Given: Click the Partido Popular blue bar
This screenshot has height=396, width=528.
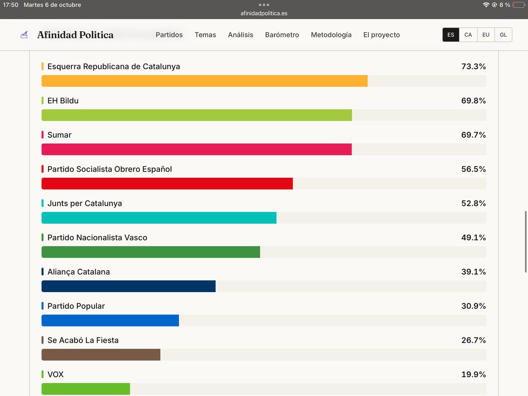Looking at the screenshot, I should pyautogui.click(x=110, y=320).
